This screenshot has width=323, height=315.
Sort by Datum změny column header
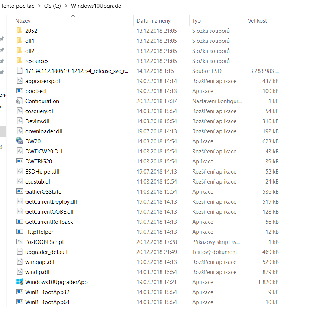click(x=154, y=21)
